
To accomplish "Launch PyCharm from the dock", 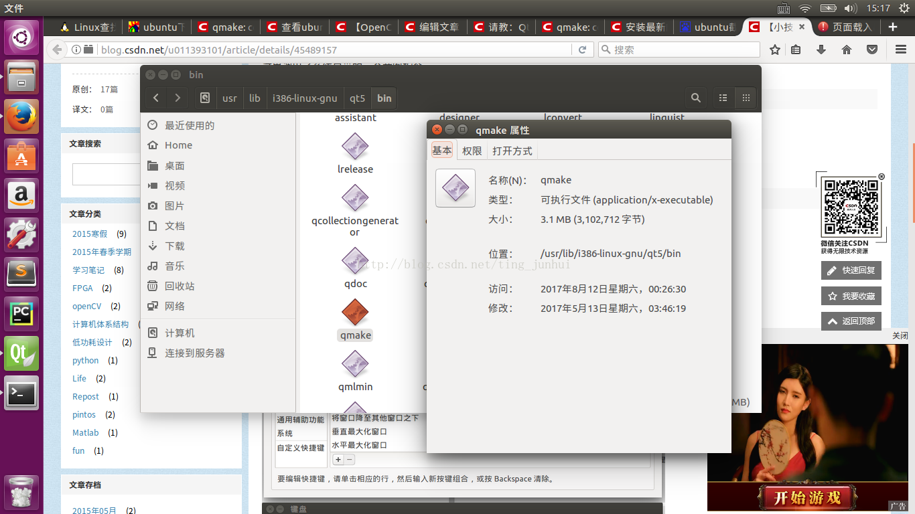I will [x=22, y=314].
